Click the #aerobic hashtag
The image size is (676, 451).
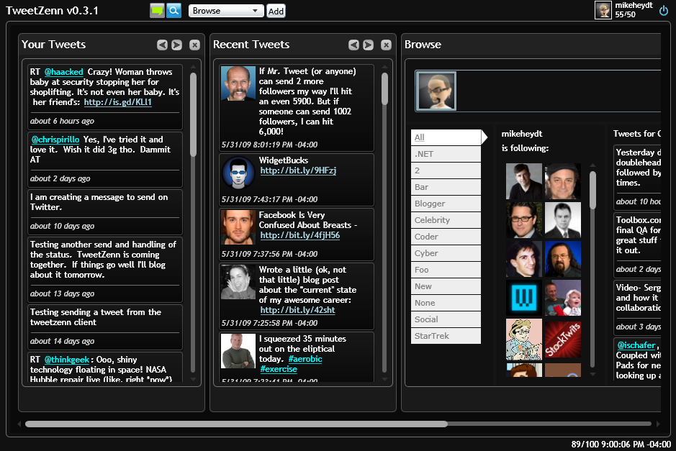tap(305, 359)
